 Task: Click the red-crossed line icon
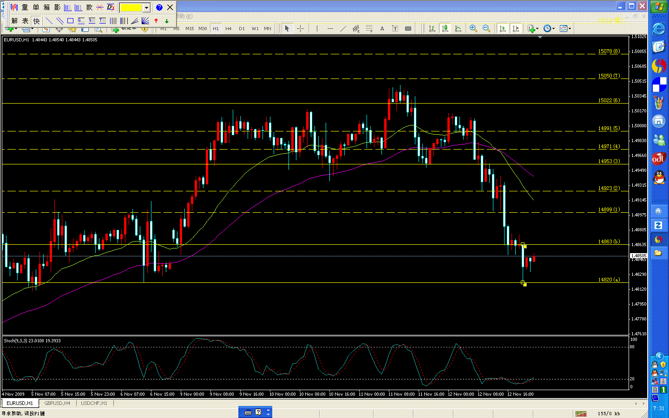100,7
